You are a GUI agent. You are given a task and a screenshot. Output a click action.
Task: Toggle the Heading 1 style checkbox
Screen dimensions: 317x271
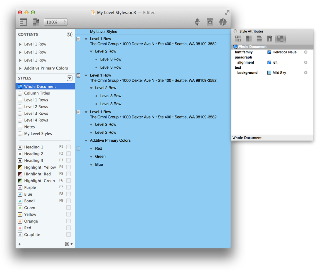[68, 147]
